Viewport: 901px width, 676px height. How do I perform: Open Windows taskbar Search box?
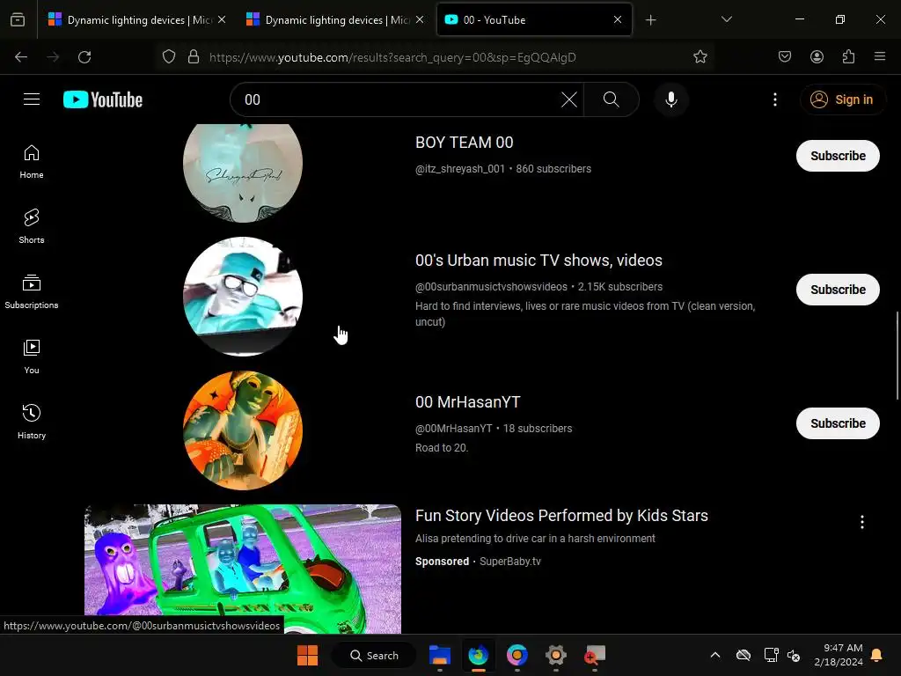click(x=374, y=655)
